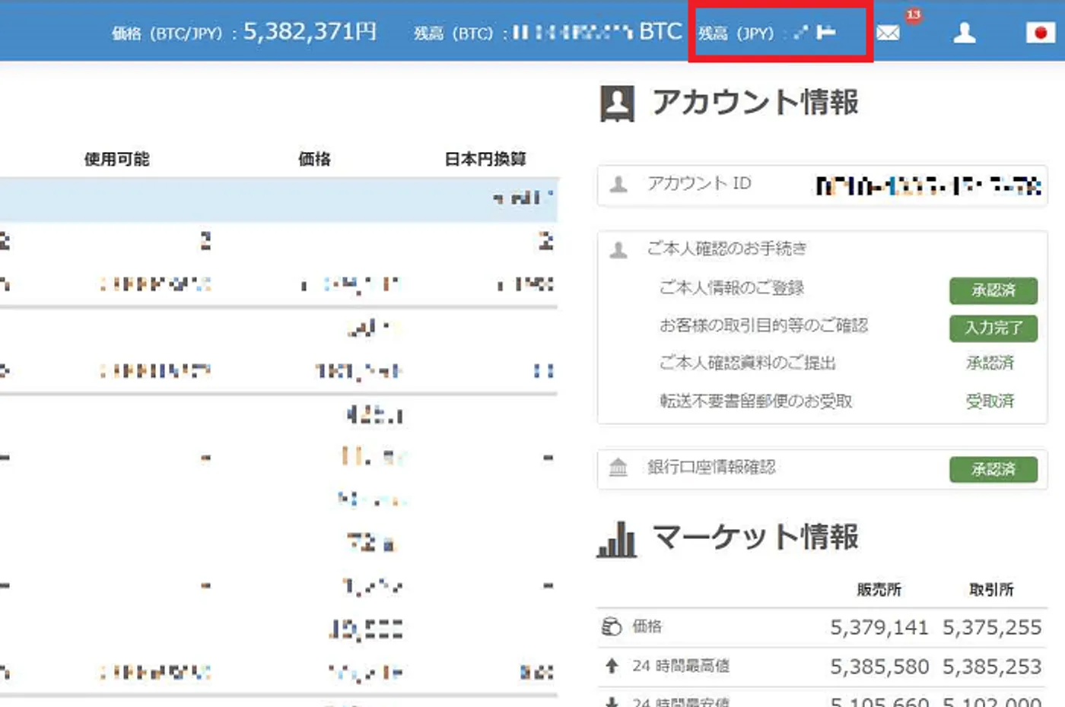Screen dimensions: 1065x707
Task: Click the bar chart icon by マーケット情報
Action: click(617, 539)
